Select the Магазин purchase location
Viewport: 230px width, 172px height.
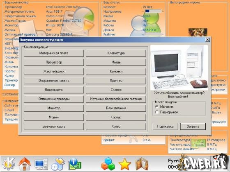coord(164,106)
